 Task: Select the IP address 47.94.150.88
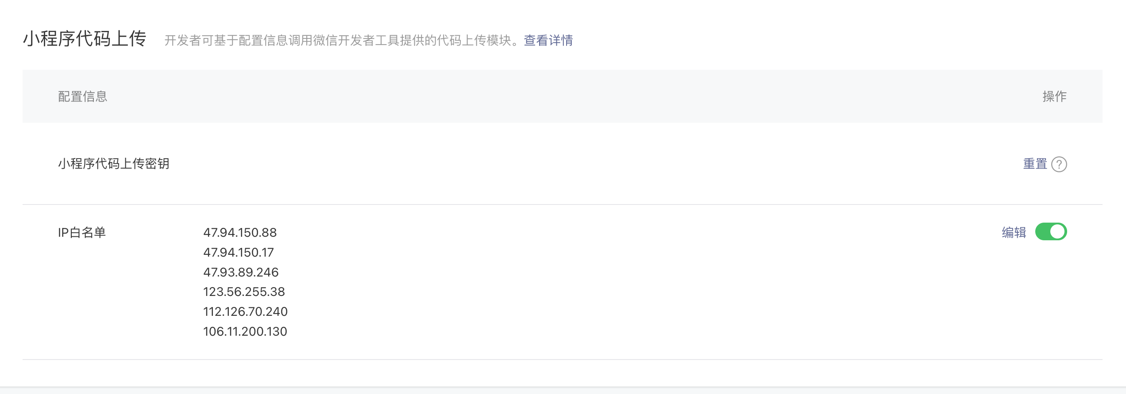pos(240,233)
